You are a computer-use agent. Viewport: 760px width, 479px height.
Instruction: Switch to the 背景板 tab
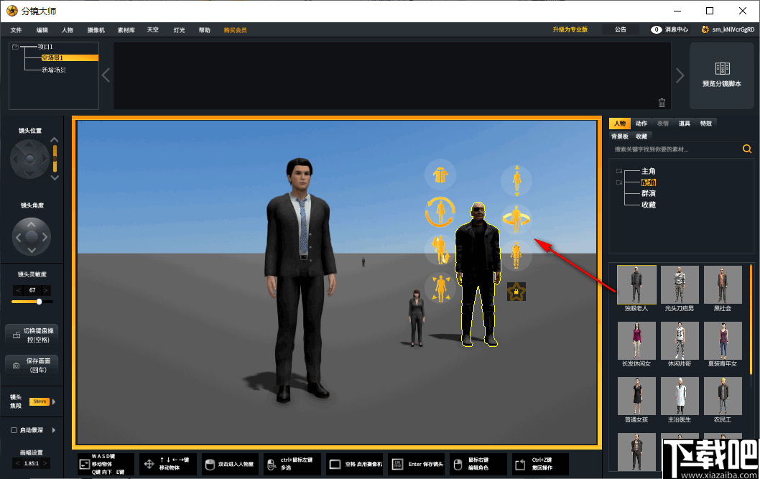pos(620,136)
